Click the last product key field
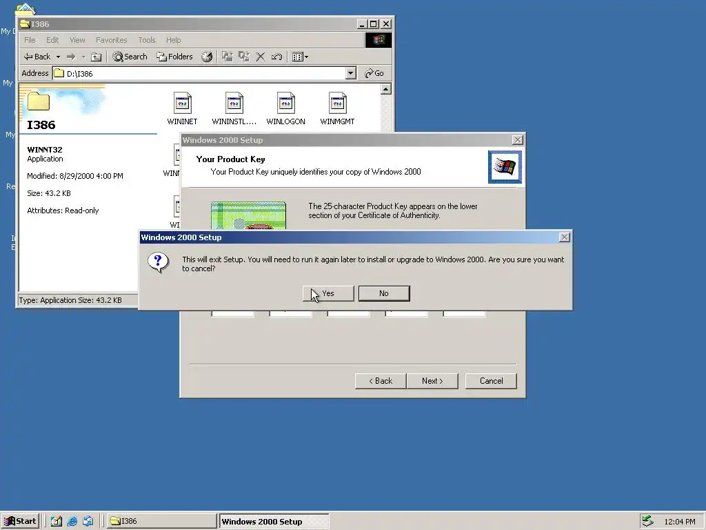This screenshot has width=706, height=530. pos(464,313)
